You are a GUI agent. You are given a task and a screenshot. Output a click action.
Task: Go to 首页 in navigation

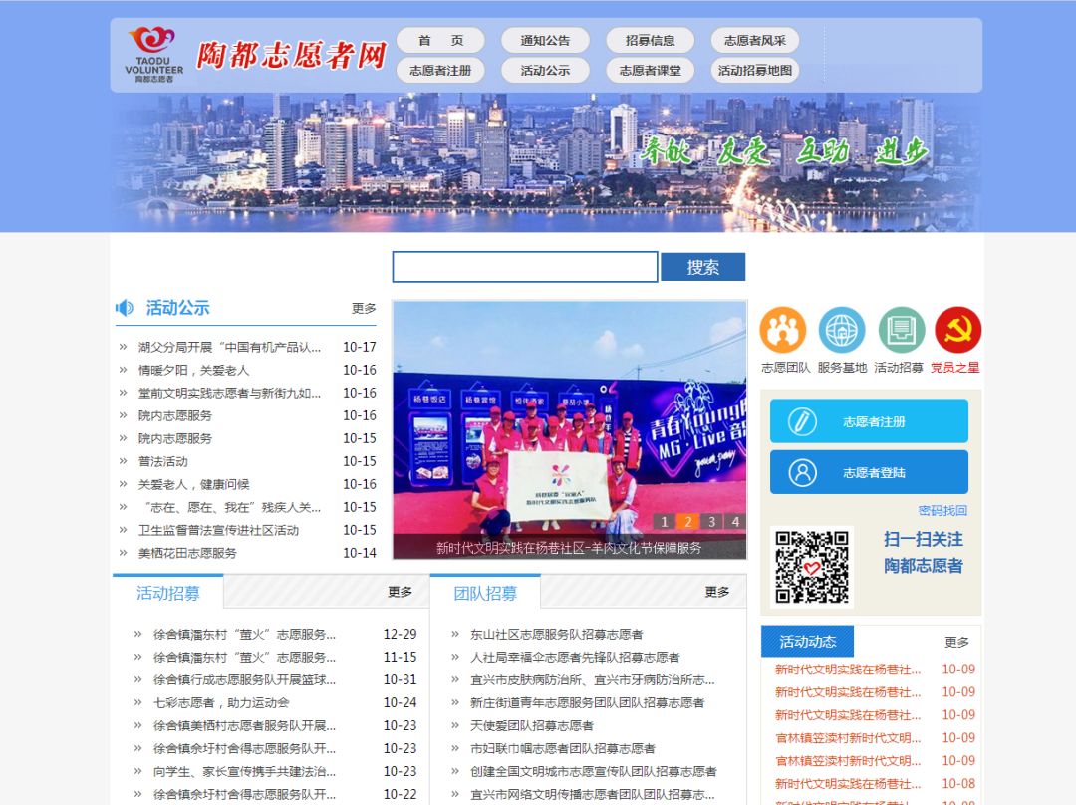coord(440,41)
